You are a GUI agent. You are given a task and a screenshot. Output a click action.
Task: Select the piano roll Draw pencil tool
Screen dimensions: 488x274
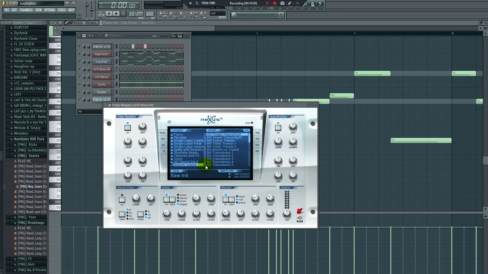coord(66,23)
